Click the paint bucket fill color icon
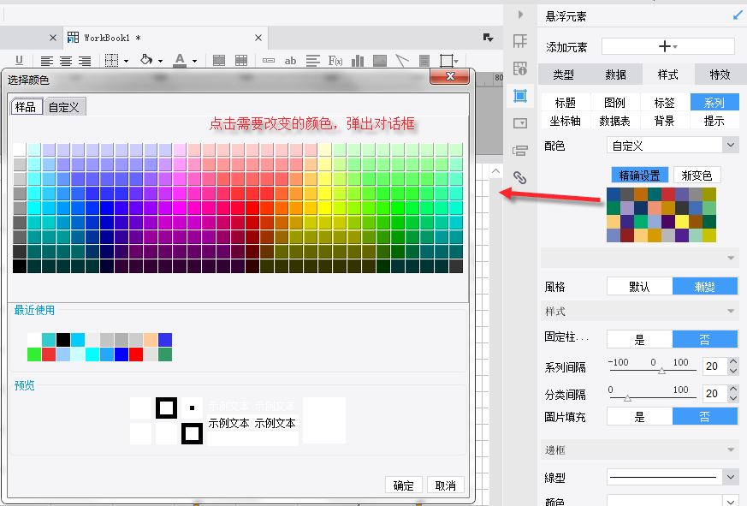Viewport: 747px width, 506px height. tap(146, 61)
